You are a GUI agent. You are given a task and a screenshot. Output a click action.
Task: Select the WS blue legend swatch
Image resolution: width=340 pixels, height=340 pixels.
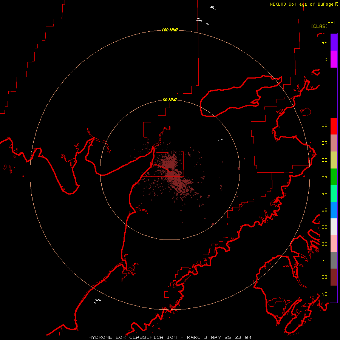[x=334, y=210]
